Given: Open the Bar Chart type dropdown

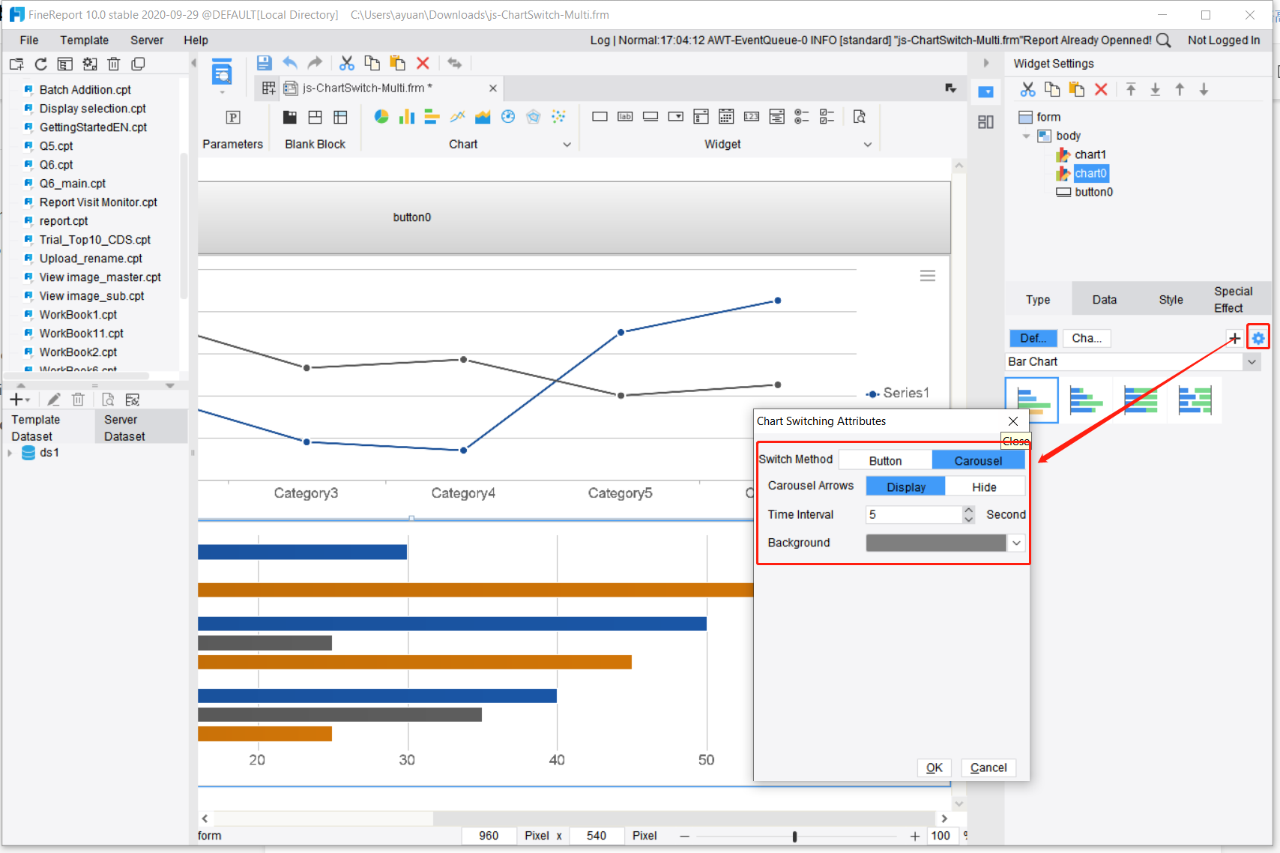Looking at the screenshot, I should point(1252,361).
